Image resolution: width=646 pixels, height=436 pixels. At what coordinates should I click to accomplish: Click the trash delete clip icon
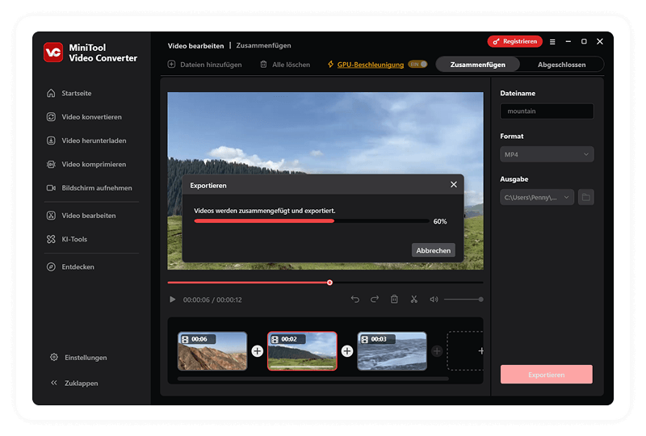point(394,300)
